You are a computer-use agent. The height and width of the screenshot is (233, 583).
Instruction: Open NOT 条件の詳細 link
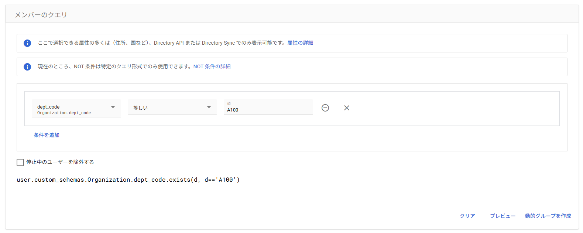coord(212,66)
